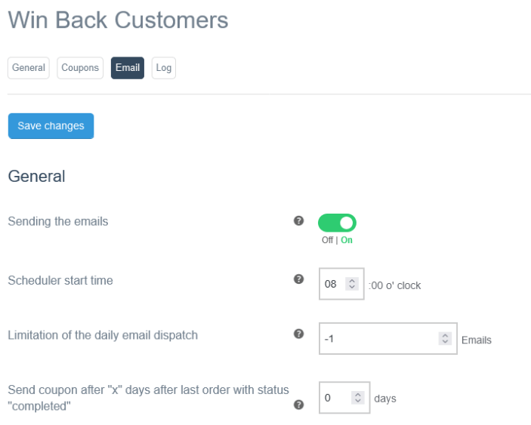This screenshot has width=531, height=425.
Task: Click the scheduler start time spinner arrows
Action: pyautogui.click(x=351, y=285)
